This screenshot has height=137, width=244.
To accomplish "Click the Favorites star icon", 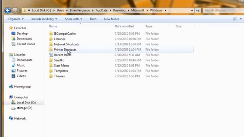I will pyautogui.click(x=11, y=28).
